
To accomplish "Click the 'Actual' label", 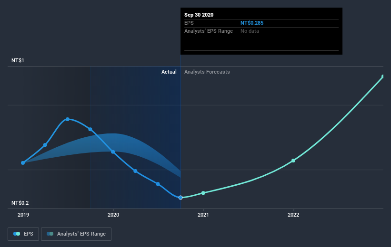I will coord(169,72).
